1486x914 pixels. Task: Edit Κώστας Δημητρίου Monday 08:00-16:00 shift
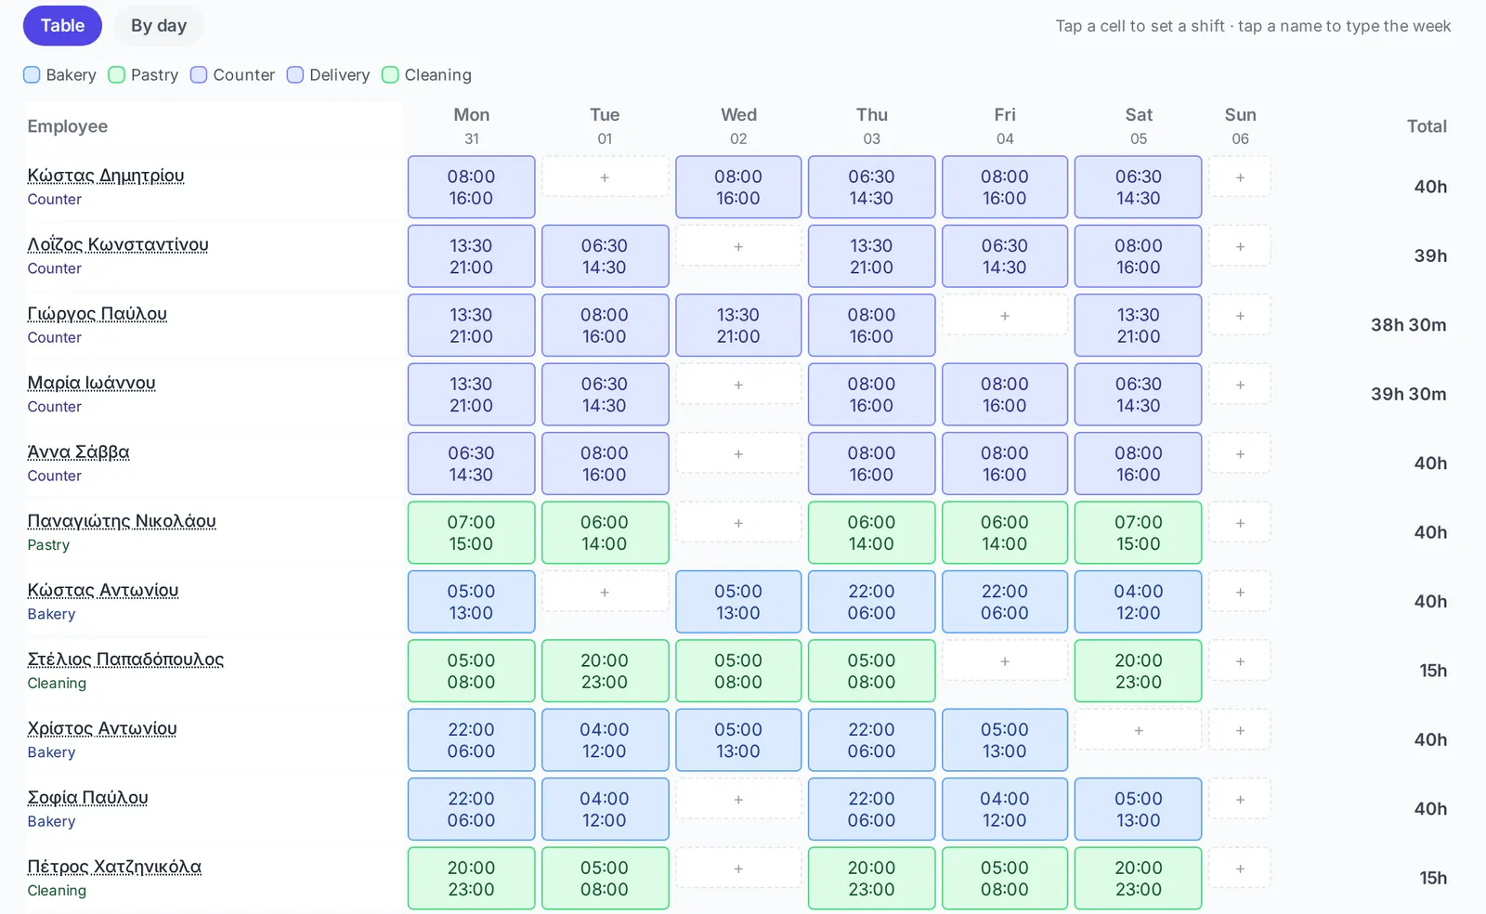click(x=472, y=187)
